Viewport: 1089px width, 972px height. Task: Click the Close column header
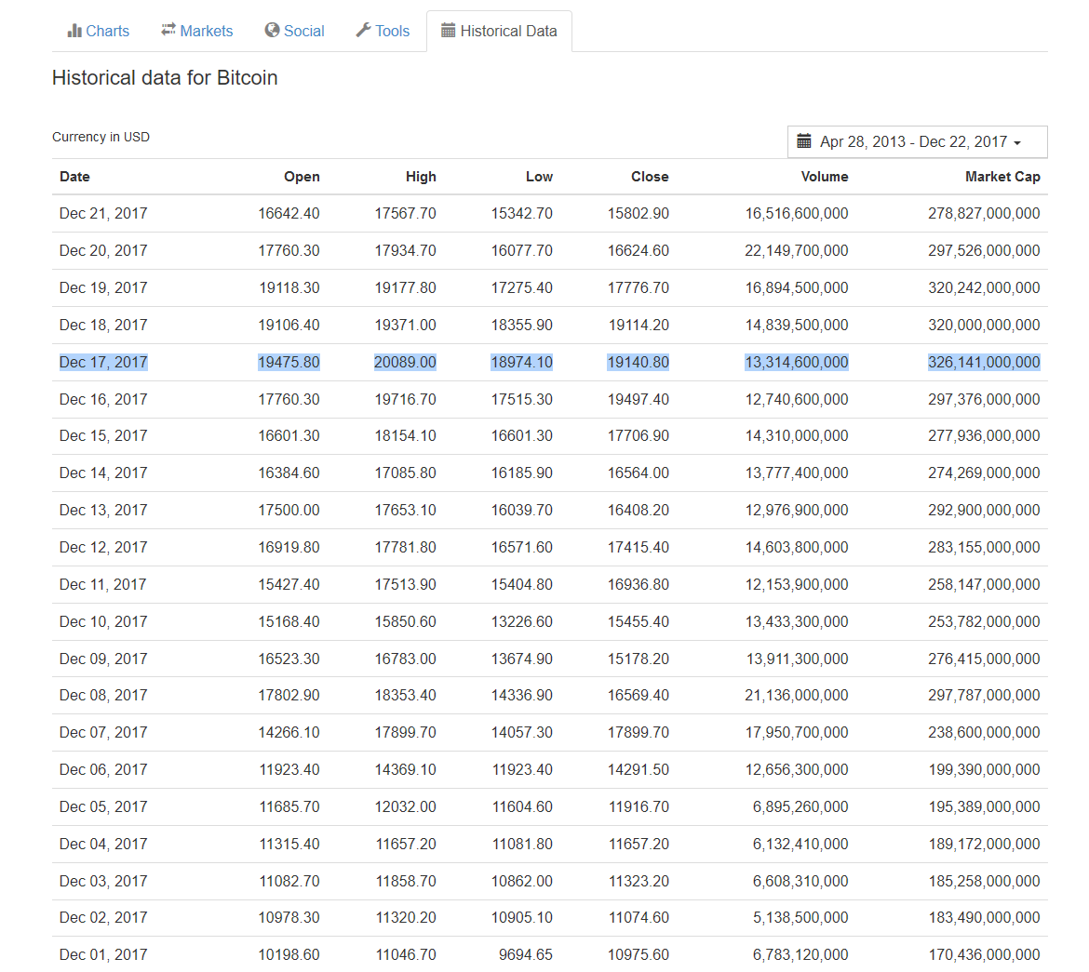[x=650, y=177]
